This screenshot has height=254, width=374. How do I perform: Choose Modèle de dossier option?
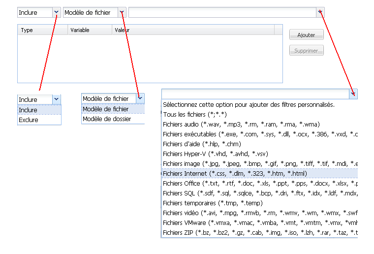click(x=107, y=119)
